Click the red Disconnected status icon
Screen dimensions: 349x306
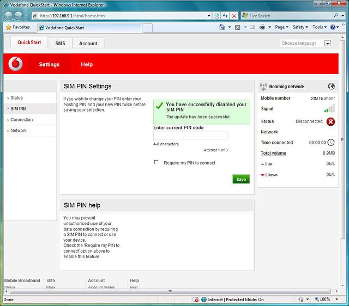coord(330,121)
